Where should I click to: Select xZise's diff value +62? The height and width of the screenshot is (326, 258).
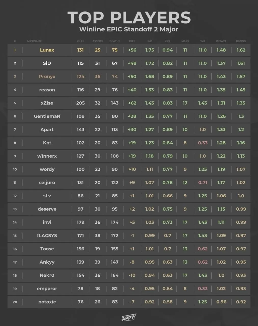(132, 103)
